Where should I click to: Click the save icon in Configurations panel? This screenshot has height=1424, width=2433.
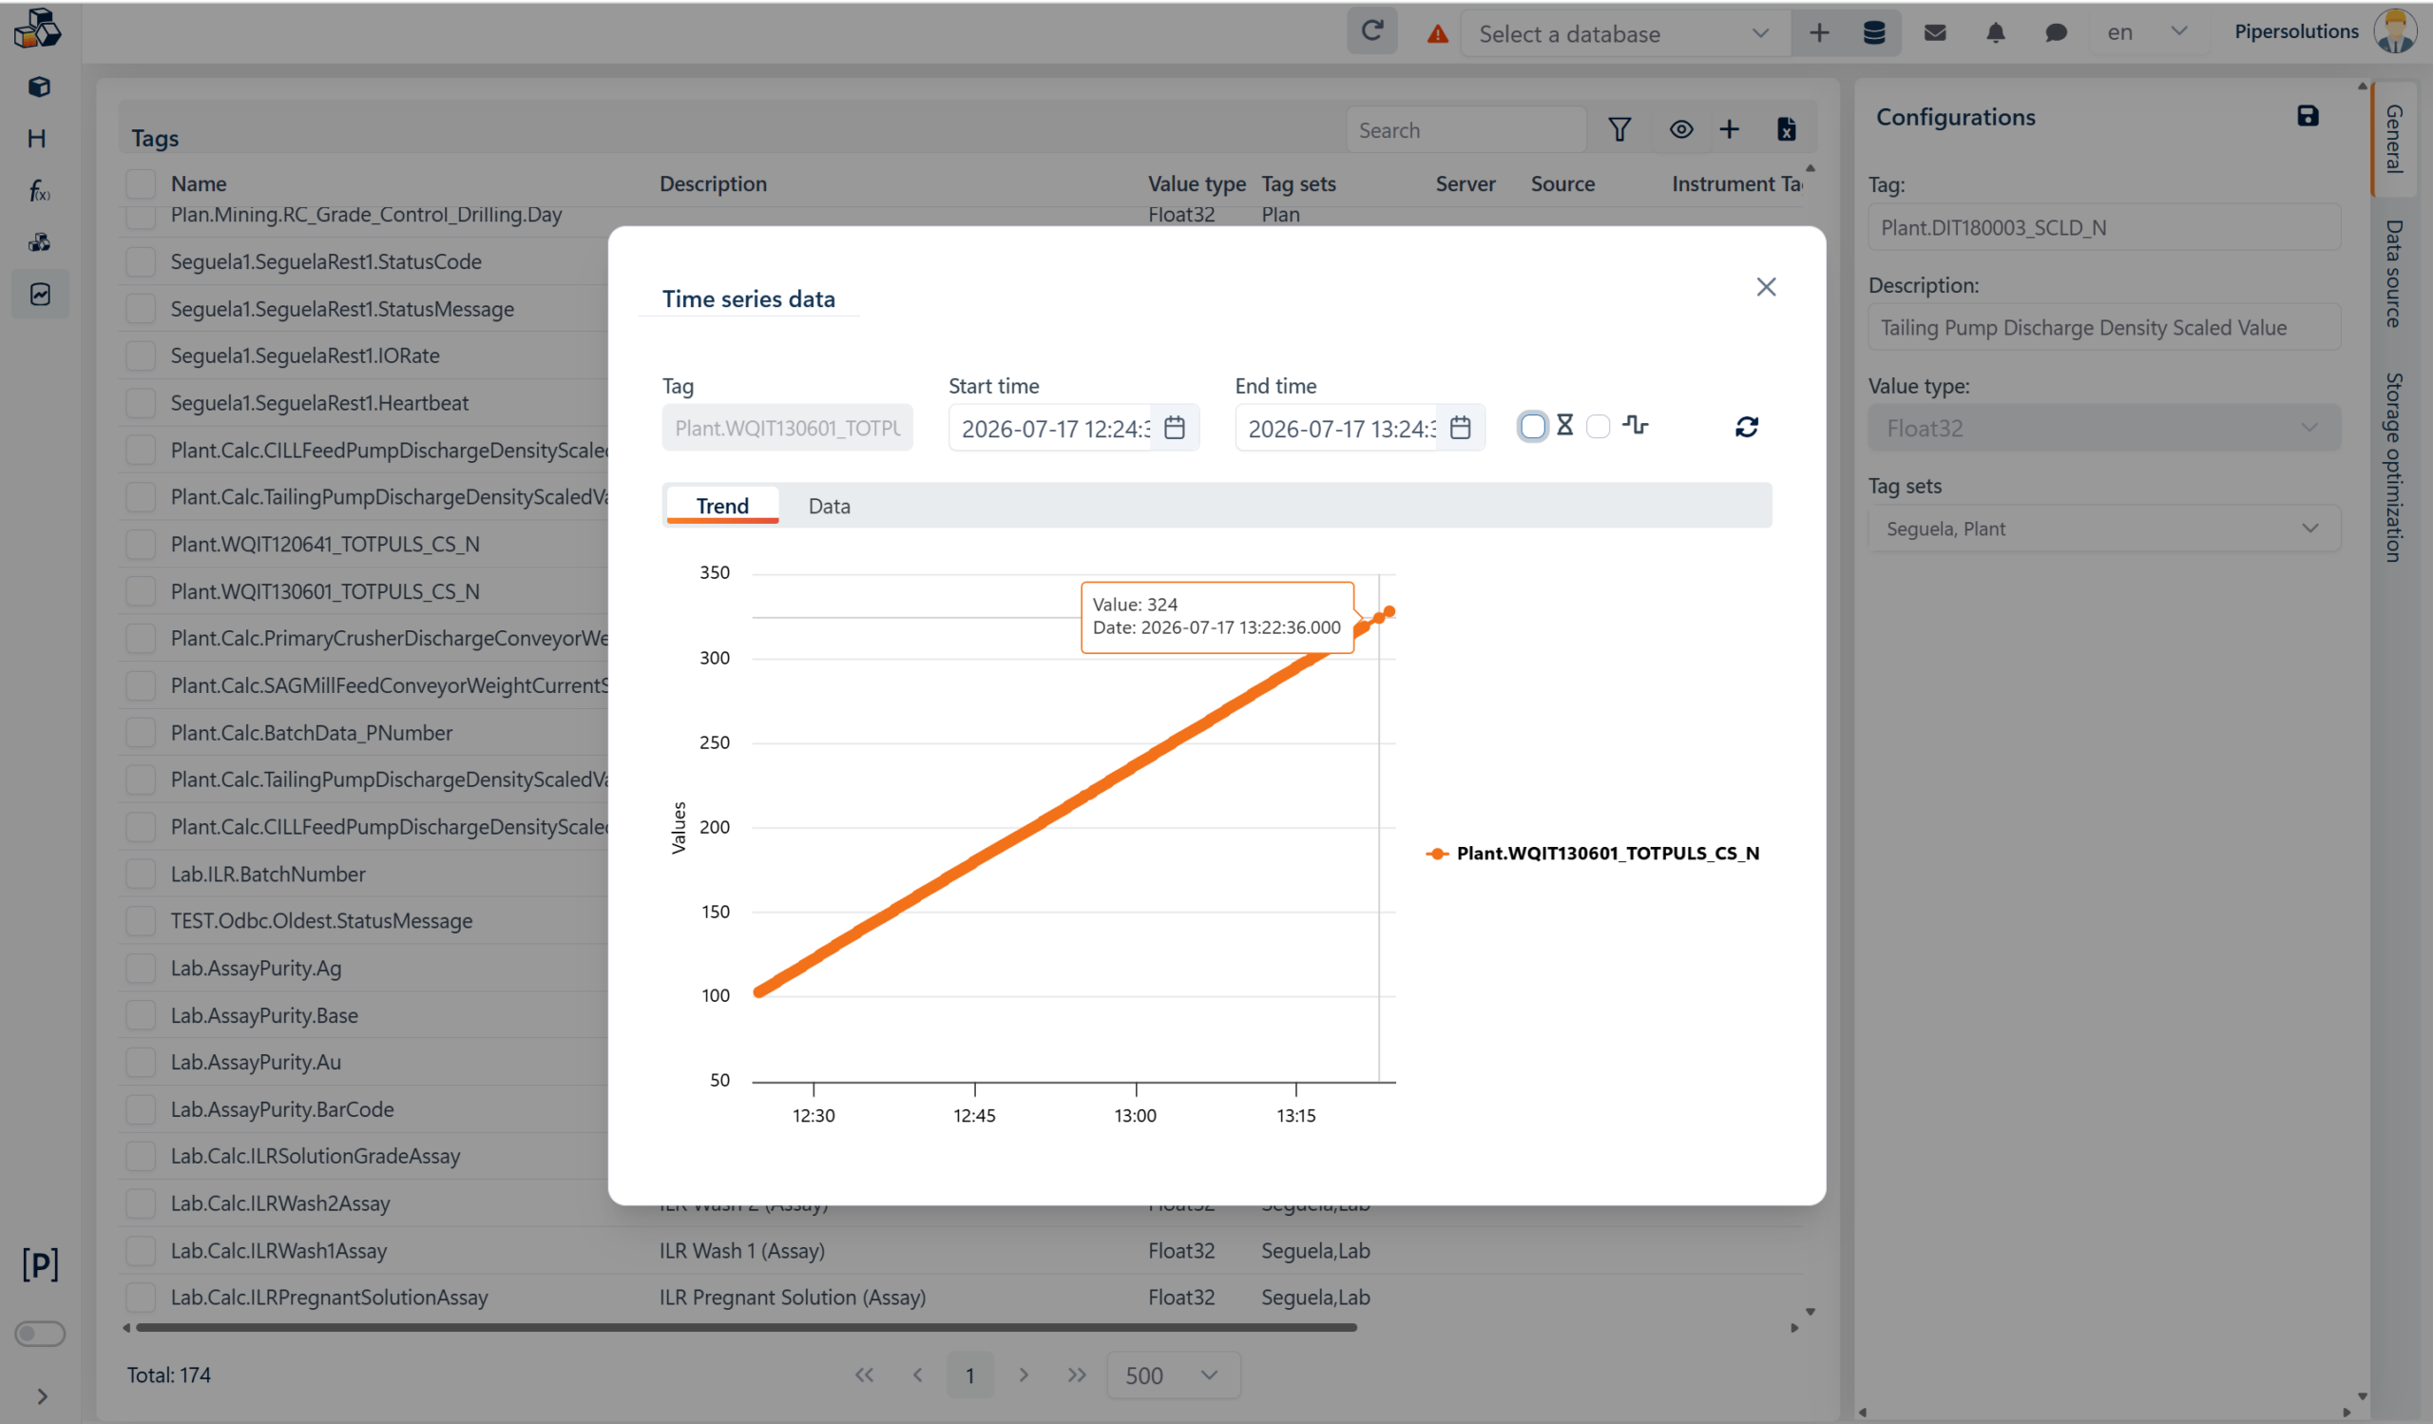2308,116
